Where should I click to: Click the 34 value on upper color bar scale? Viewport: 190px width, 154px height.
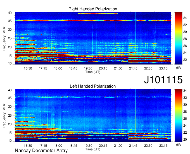[x=185, y=18]
